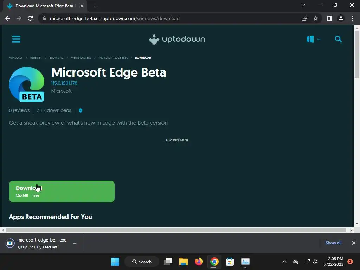Screen dimensions: 360x270
Task: Open File Explorer from taskbar
Action: tap(184, 262)
